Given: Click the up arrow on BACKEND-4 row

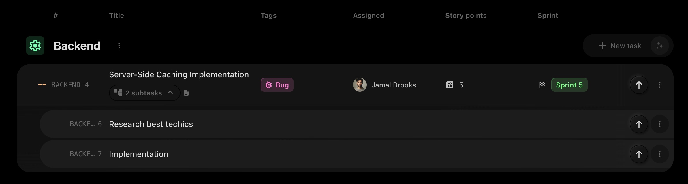Looking at the screenshot, I should click(x=639, y=85).
